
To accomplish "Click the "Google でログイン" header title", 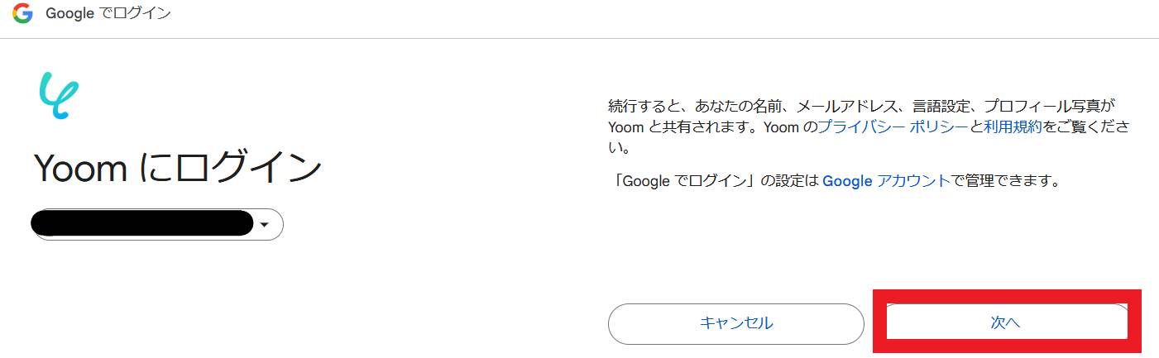I will [108, 14].
